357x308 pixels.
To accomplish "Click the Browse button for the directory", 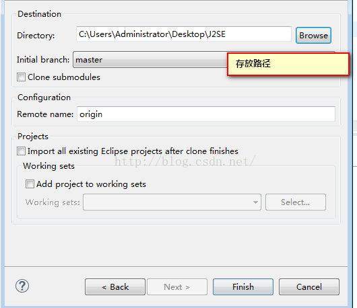I will (313, 36).
